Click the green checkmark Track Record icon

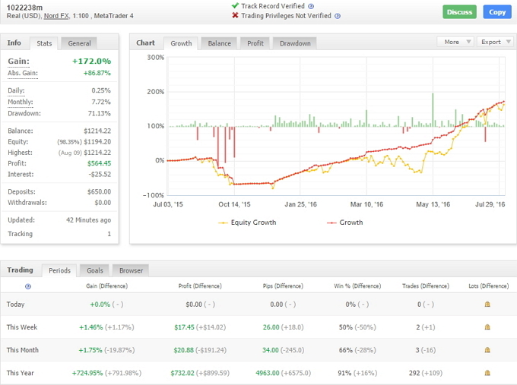pos(235,5)
